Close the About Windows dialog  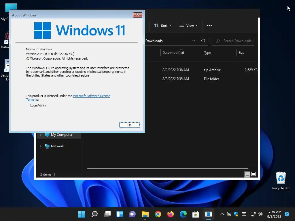coord(137,15)
